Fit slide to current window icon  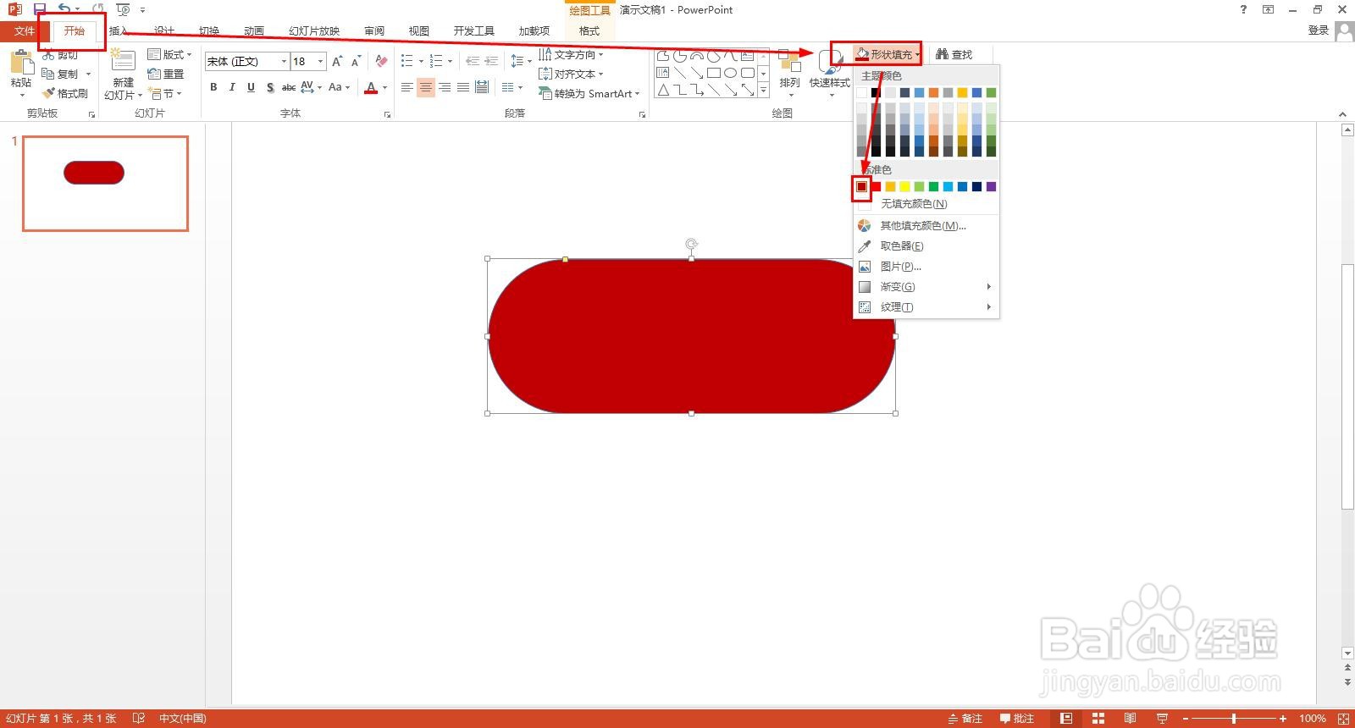(x=1343, y=718)
